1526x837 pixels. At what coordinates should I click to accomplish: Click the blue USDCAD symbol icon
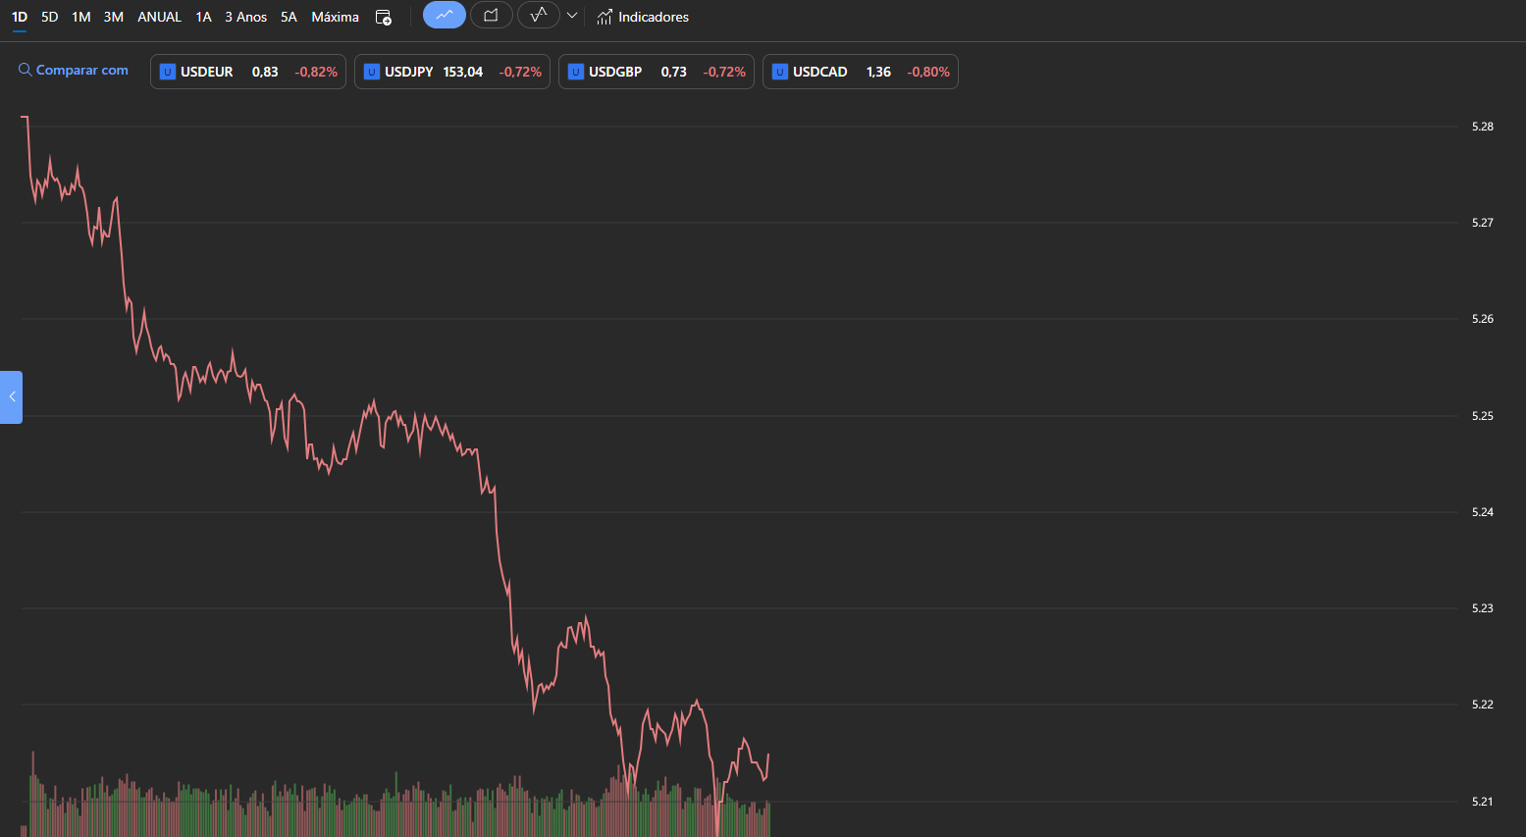[x=780, y=72]
